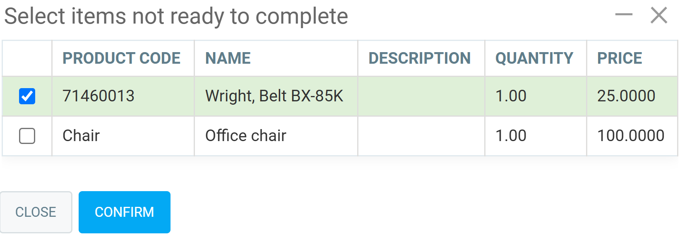Click the PRODUCT CODE column header
This screenshot has width=680, height=235.
(121, 58)
